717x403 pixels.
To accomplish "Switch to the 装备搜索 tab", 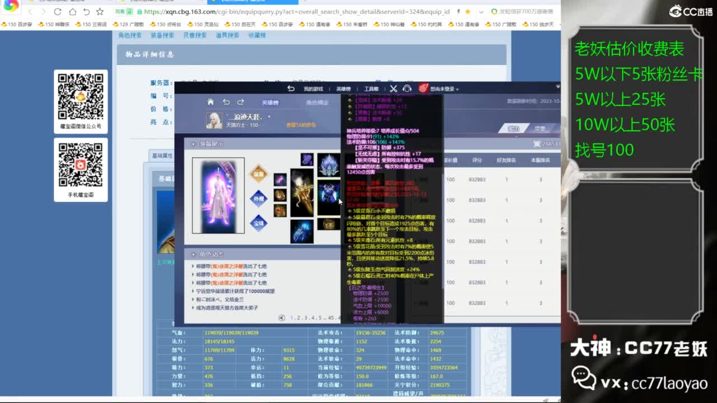I will click(x=162, y=35).
